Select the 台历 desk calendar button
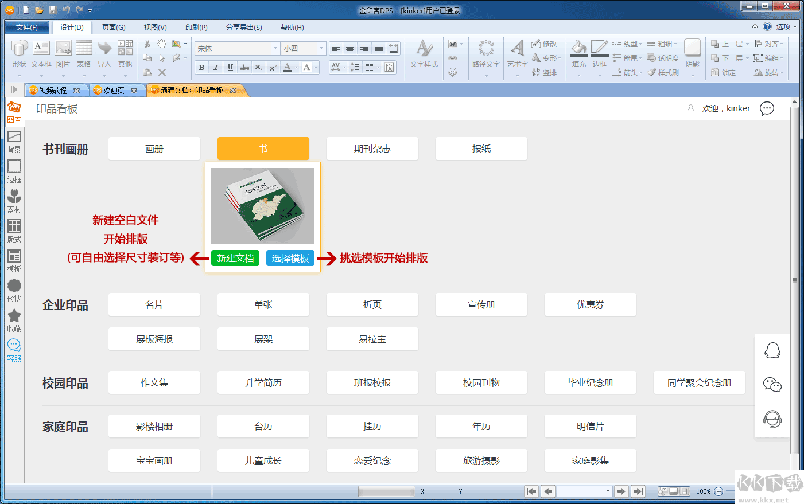The width and height of the screenshot is (804, 504). click(x=263, y=426)
